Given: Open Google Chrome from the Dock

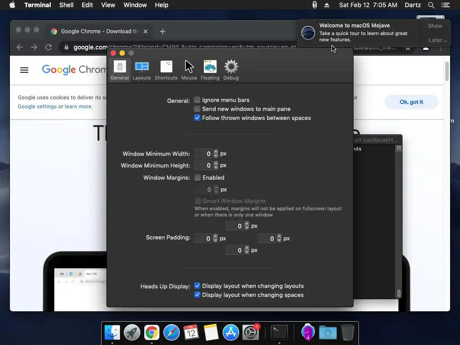Looking at the screenshot, I should tap(152, 332).
